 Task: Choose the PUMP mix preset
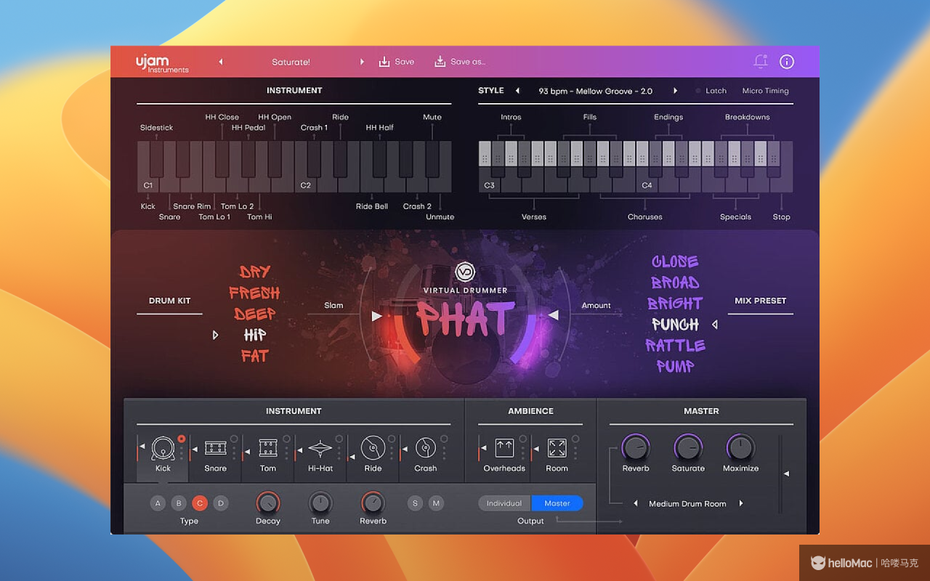(675, 367)
